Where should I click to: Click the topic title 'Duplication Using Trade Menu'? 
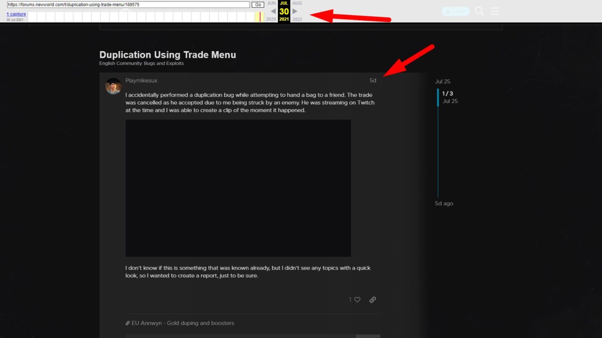coord(167,55)
